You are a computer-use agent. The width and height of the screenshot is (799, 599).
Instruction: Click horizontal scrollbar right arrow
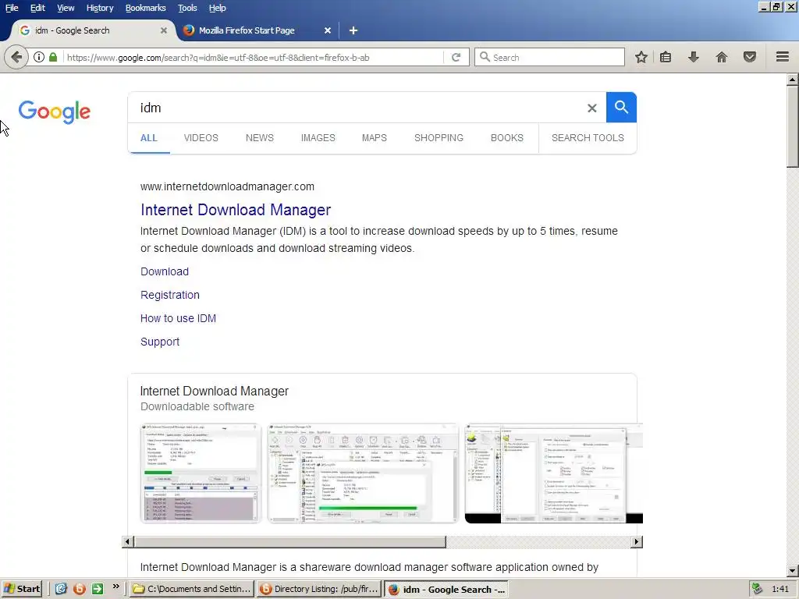coord(637,541)
